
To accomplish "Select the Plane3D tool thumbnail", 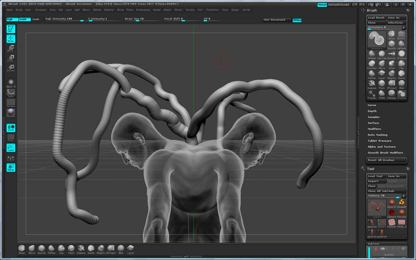I will coord(391,223).
